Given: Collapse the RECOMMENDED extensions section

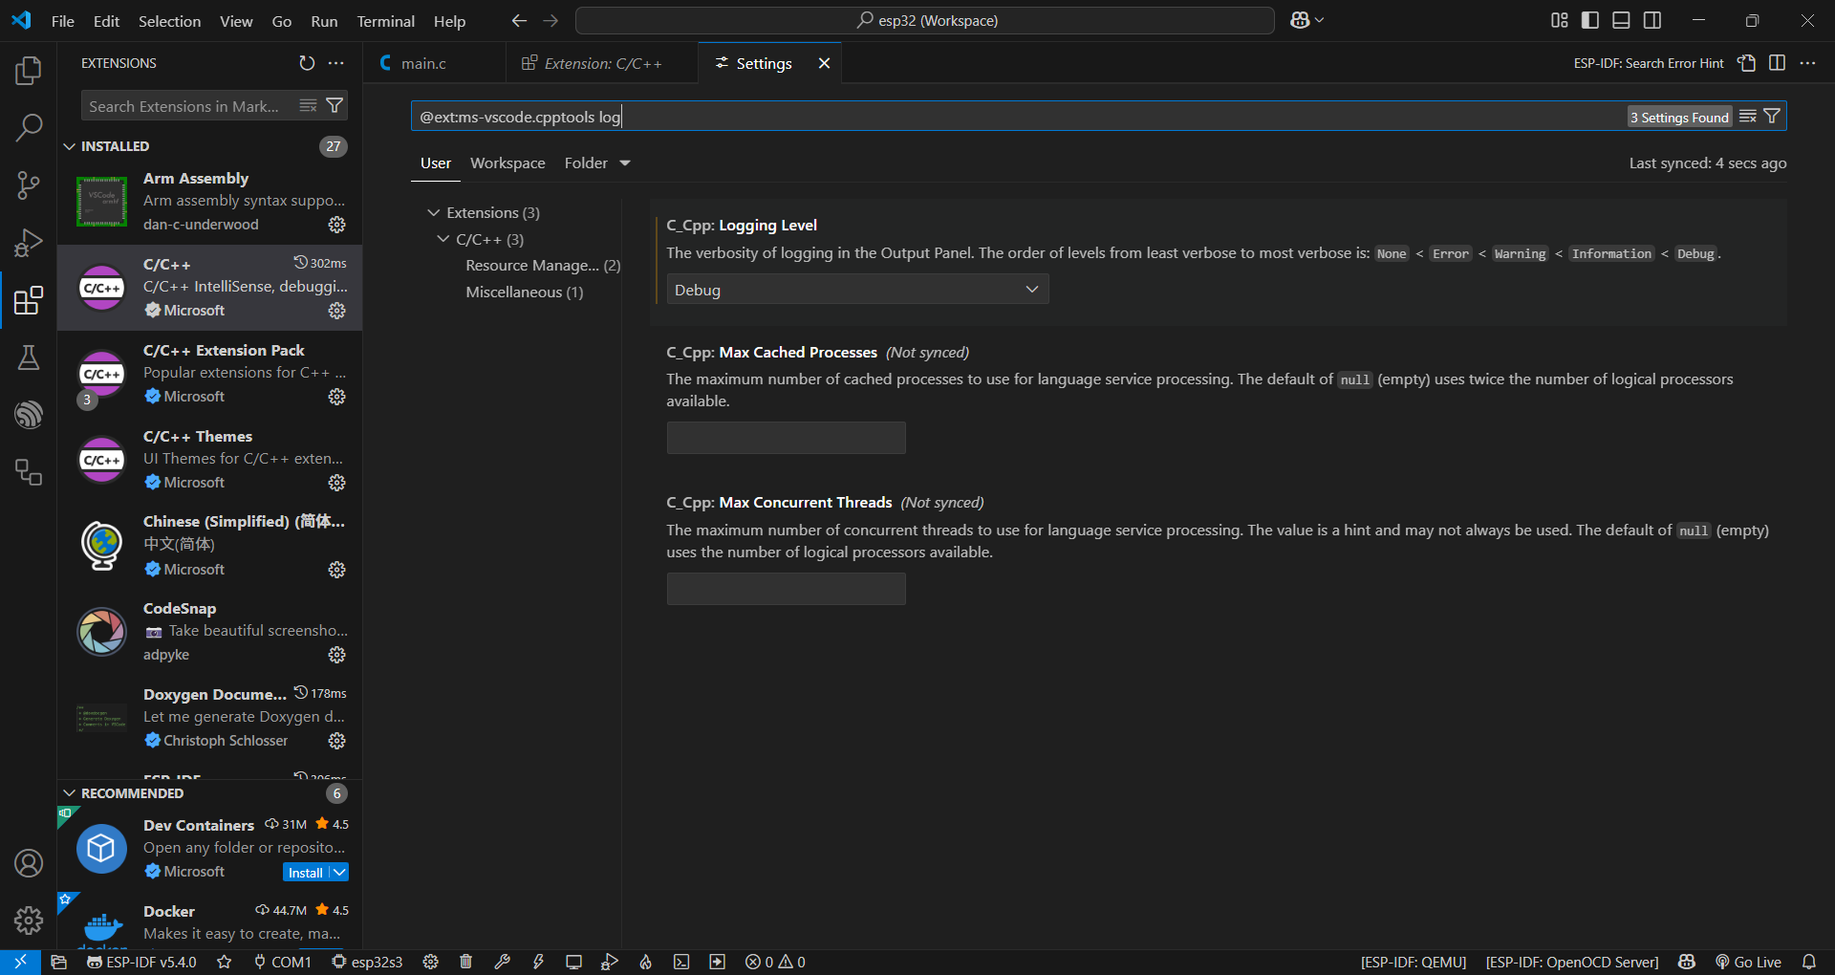Looking at the screenshot, I should [x=69, y=793].
